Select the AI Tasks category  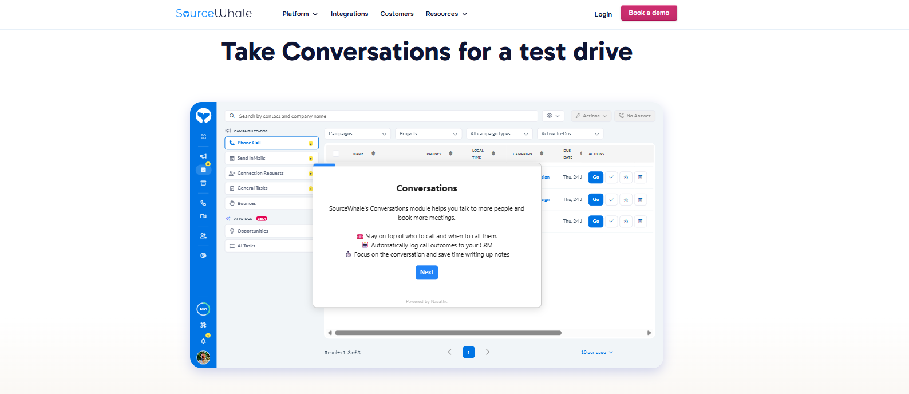pyautogui.click(x=269, y=246)
